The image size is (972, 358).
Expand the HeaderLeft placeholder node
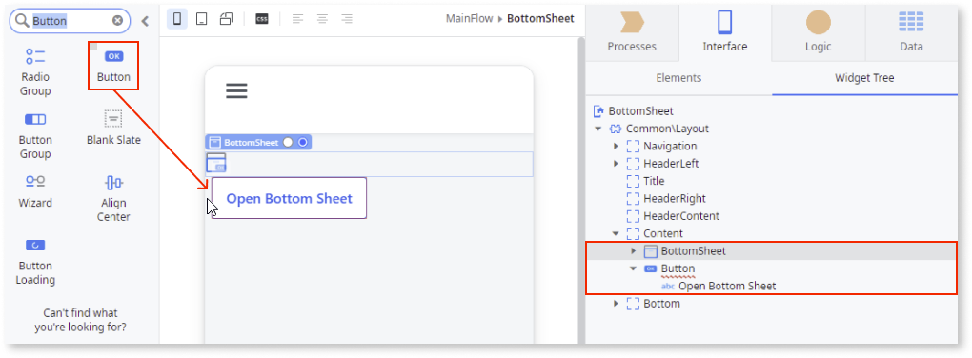(616, 164)
